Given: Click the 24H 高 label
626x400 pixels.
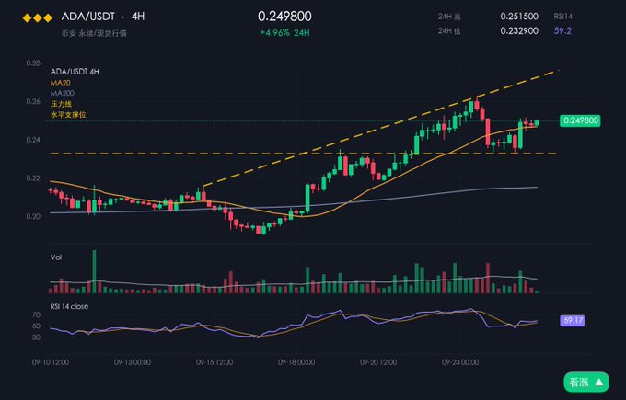Looking at the screenshot, I should pyautogui.click(x=449, y=17).
